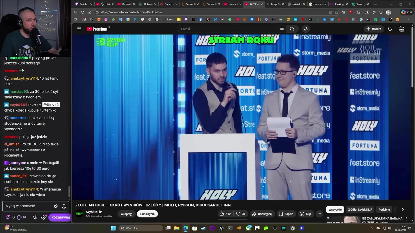This screenshot has height=233, width=415.
Task: Add page to favorites star icon
Action: [x=337, y=12]
